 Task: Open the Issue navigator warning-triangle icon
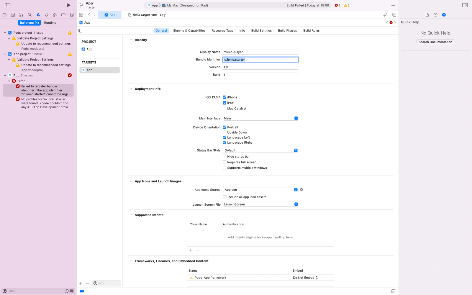38,15
